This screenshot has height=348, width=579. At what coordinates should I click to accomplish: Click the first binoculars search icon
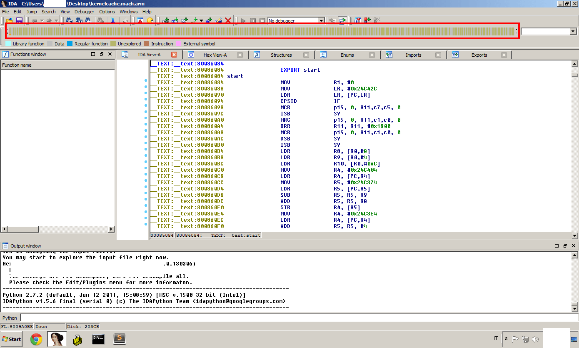tap(69, 20)
